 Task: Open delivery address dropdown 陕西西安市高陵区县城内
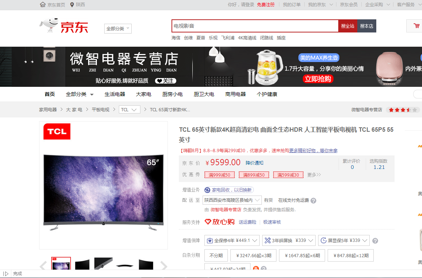[x=232, y=200]
